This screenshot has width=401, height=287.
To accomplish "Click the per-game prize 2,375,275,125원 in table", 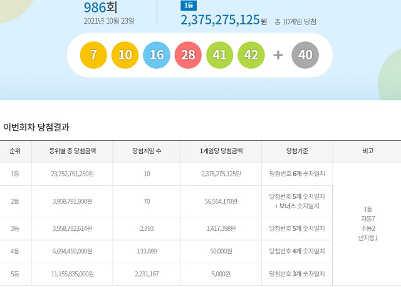I will tap(221, 174).
